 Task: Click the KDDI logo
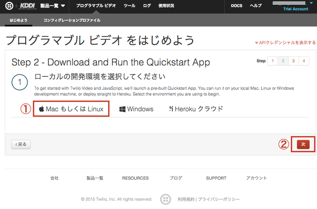[28, 6]
